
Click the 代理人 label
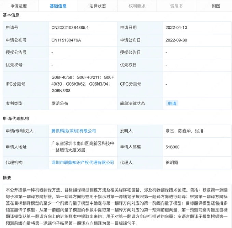(x=126, y=163)
